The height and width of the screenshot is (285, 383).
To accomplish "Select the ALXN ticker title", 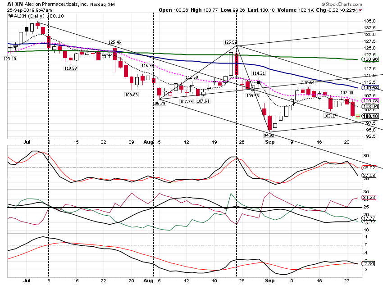I will 15,4.
